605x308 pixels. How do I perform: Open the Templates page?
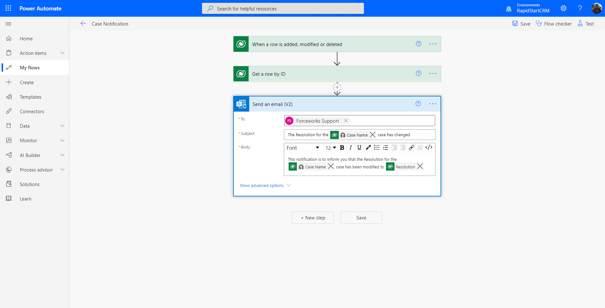(x=31, y=97)
